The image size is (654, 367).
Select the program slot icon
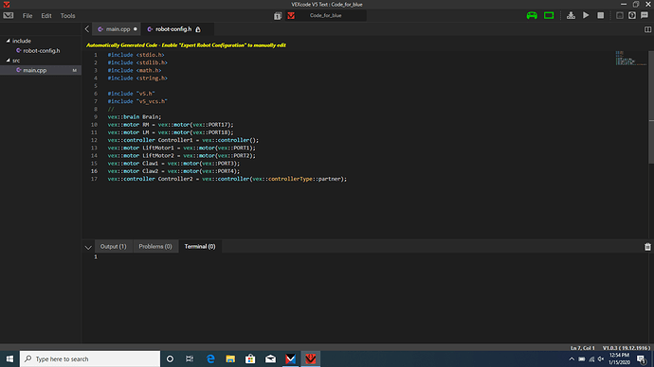278,16
